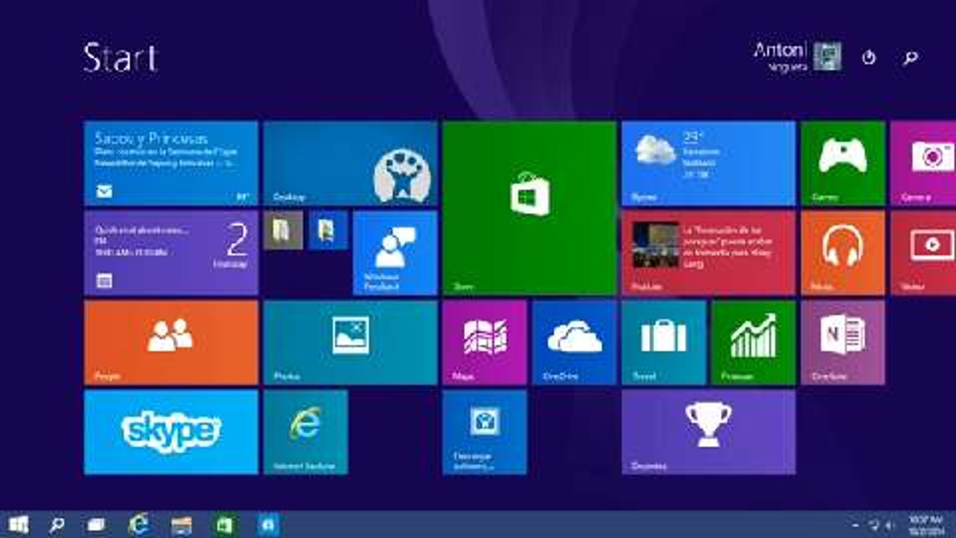Click the power button near the user name

click(869, 58)
